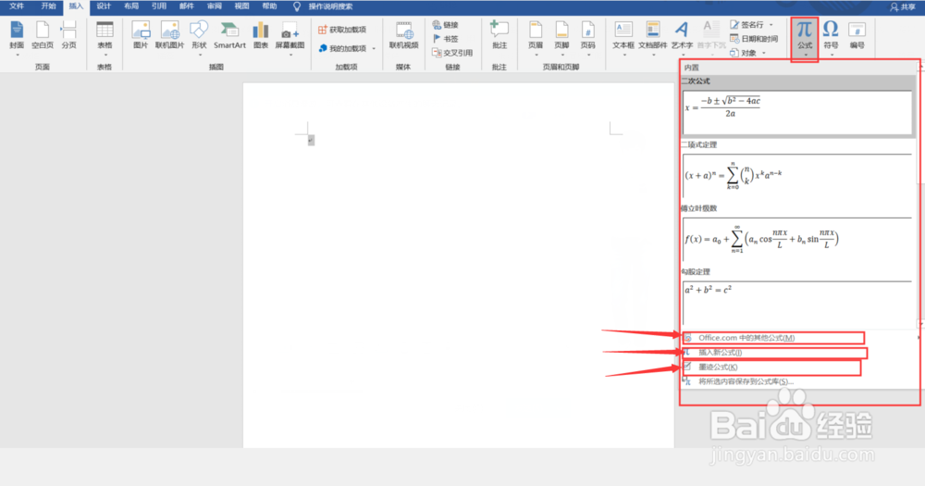The image size is (925, 486).
Task: Select the Insert (插入) tab
Action: [x=76, y=6]
